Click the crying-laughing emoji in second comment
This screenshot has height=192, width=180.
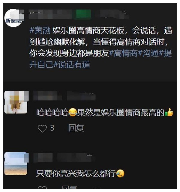pyautogui.click(x=120, y=173)
